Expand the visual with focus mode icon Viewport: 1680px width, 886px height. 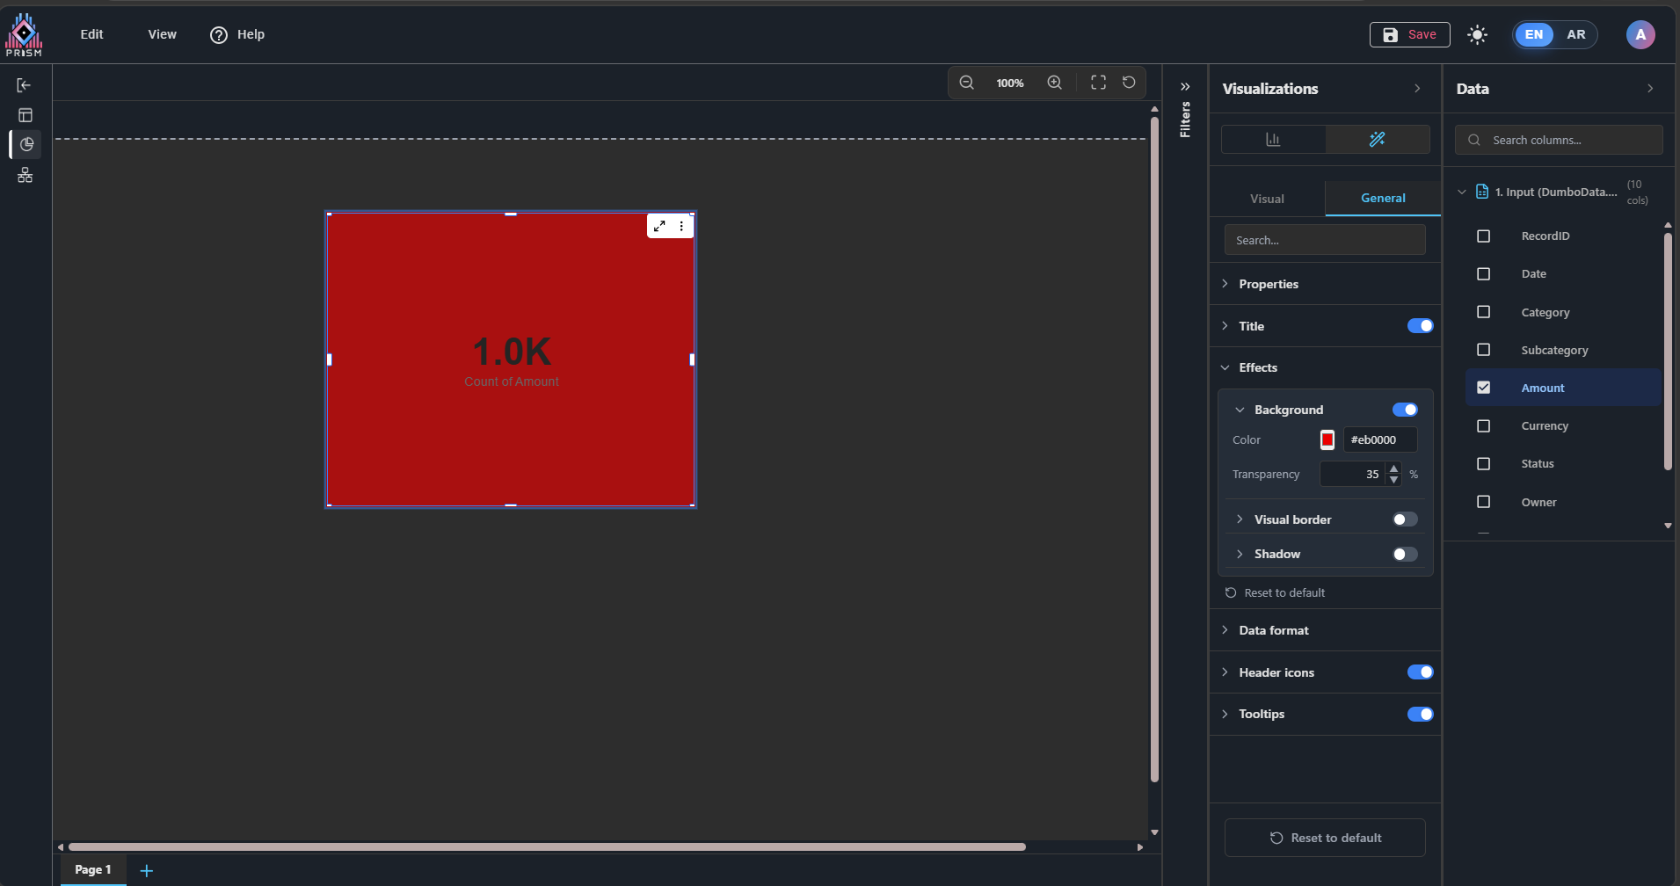pos(659,226)
